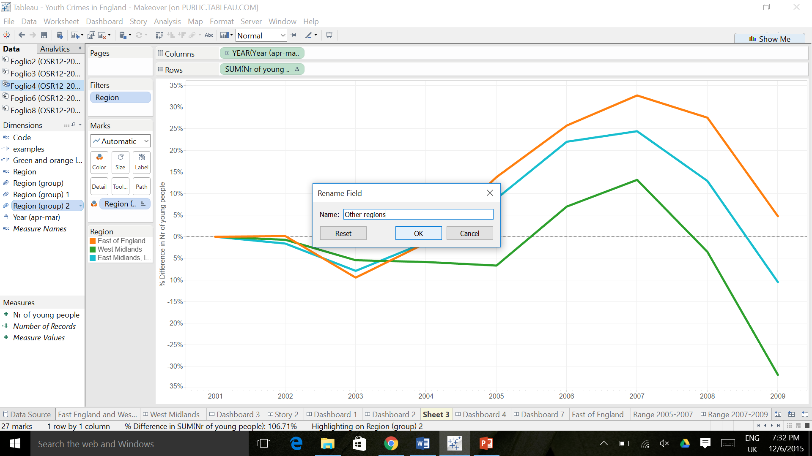Click the Save workbook icon
This screenshot has width=812, height=456.
[x=44, y=35]
